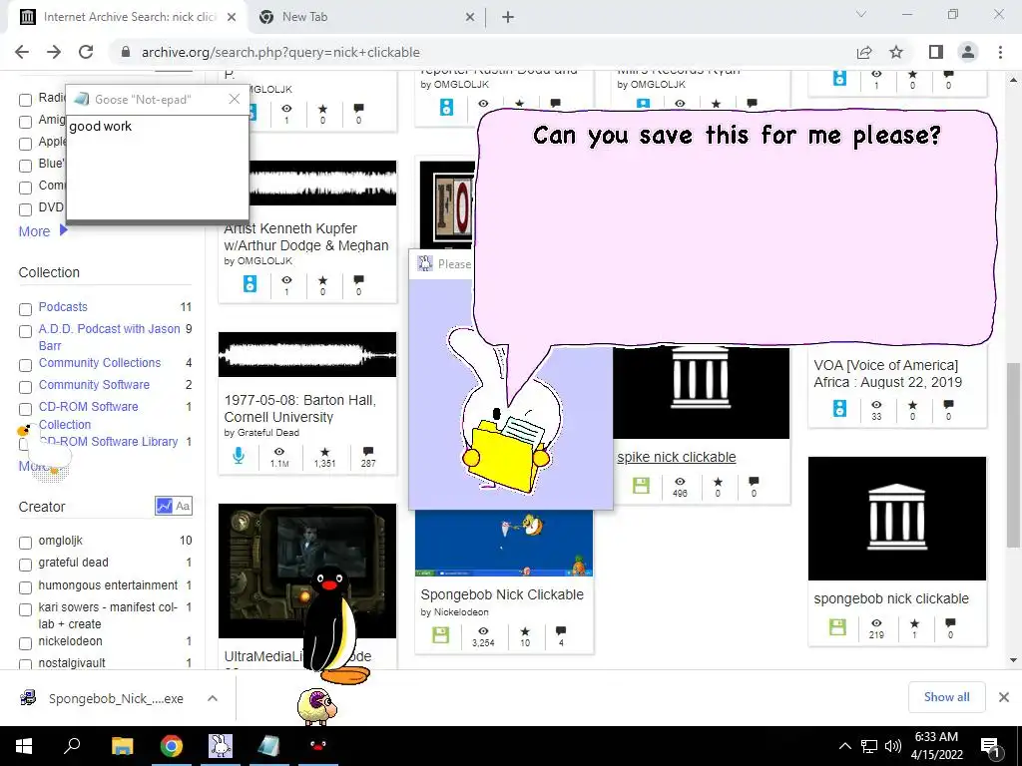
Task: Switch to the New Tab tab
Action: pos(365,17)
